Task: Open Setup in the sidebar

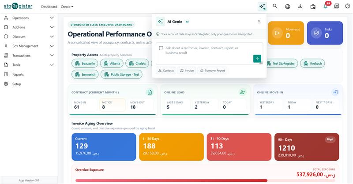Action: point(17,84)
